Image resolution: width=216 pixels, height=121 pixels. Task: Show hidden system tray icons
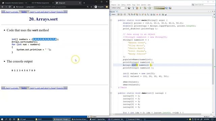click(187, 119)
